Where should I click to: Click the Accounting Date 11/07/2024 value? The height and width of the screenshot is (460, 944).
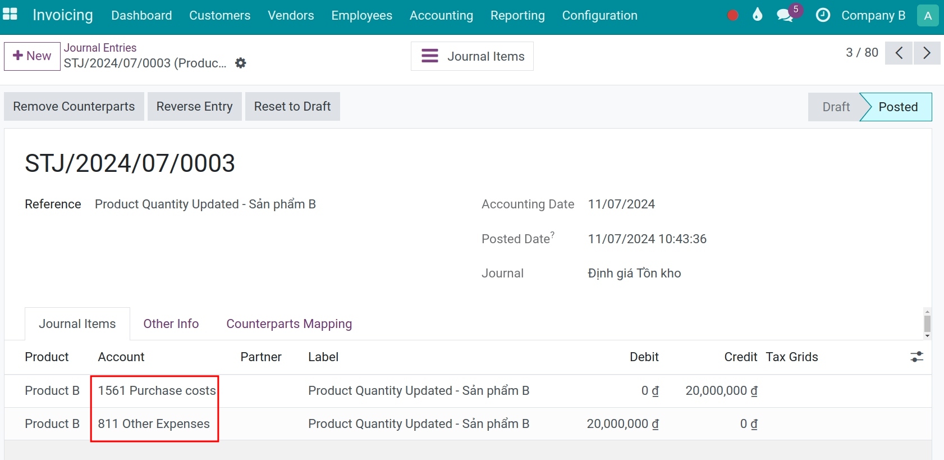pyautogui.click(x=621, y=204)
